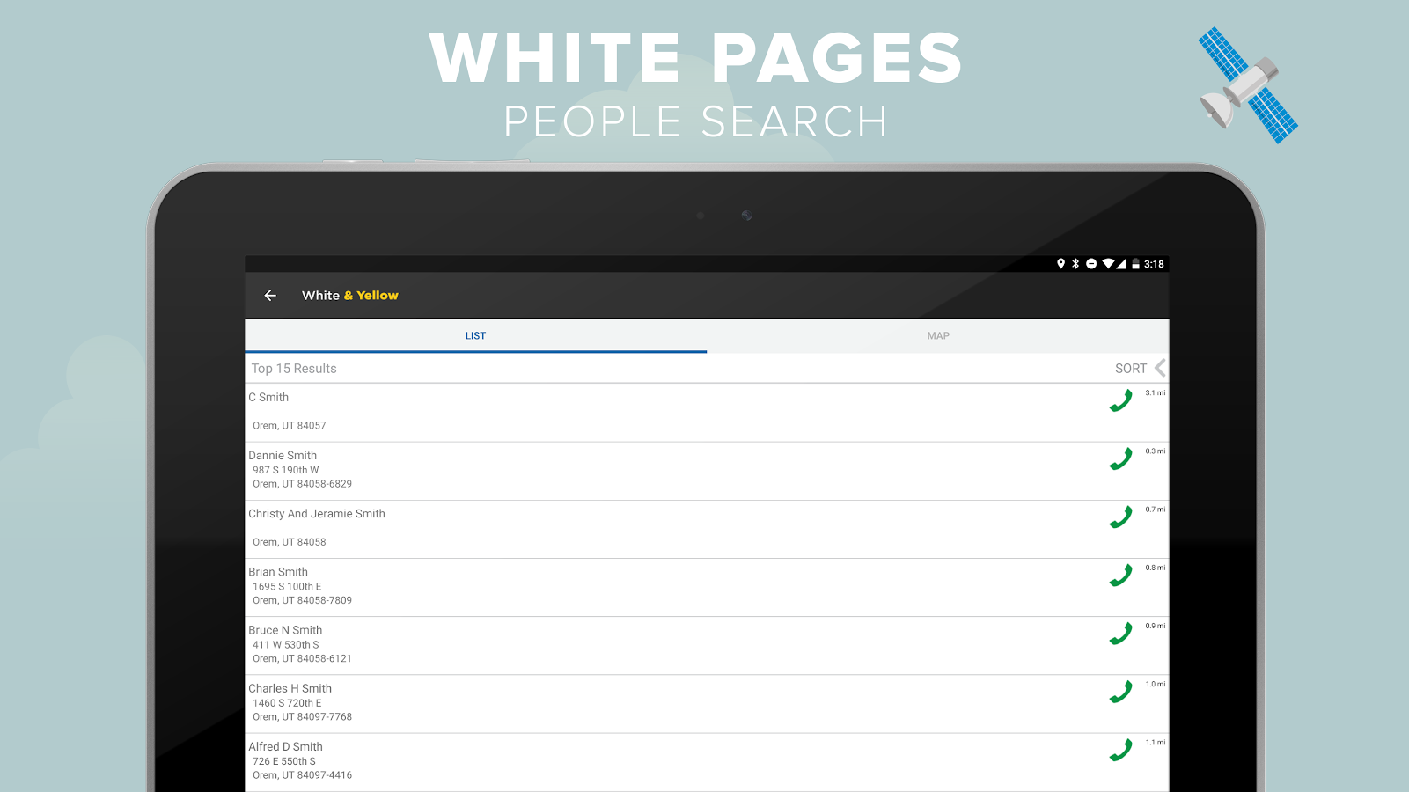Image resolution: width=1409 pixels, height=792 pixels.
Task: Tap the back arrow in the header
Action: coord(270,296)
